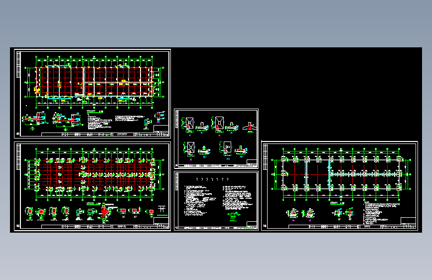Click the small green detail under the notes text
This screenshot has height=280, width=432.
(x=233, y=216)
